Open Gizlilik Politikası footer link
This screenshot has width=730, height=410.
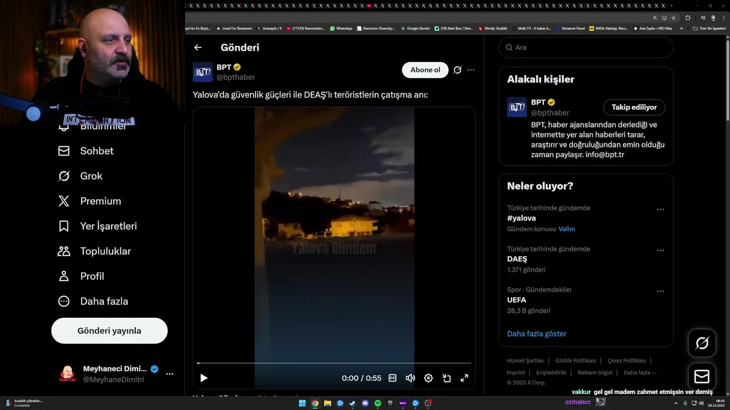click(576, 360)
